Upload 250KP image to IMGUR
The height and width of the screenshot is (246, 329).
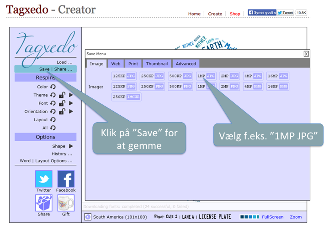tap(126, 97)
